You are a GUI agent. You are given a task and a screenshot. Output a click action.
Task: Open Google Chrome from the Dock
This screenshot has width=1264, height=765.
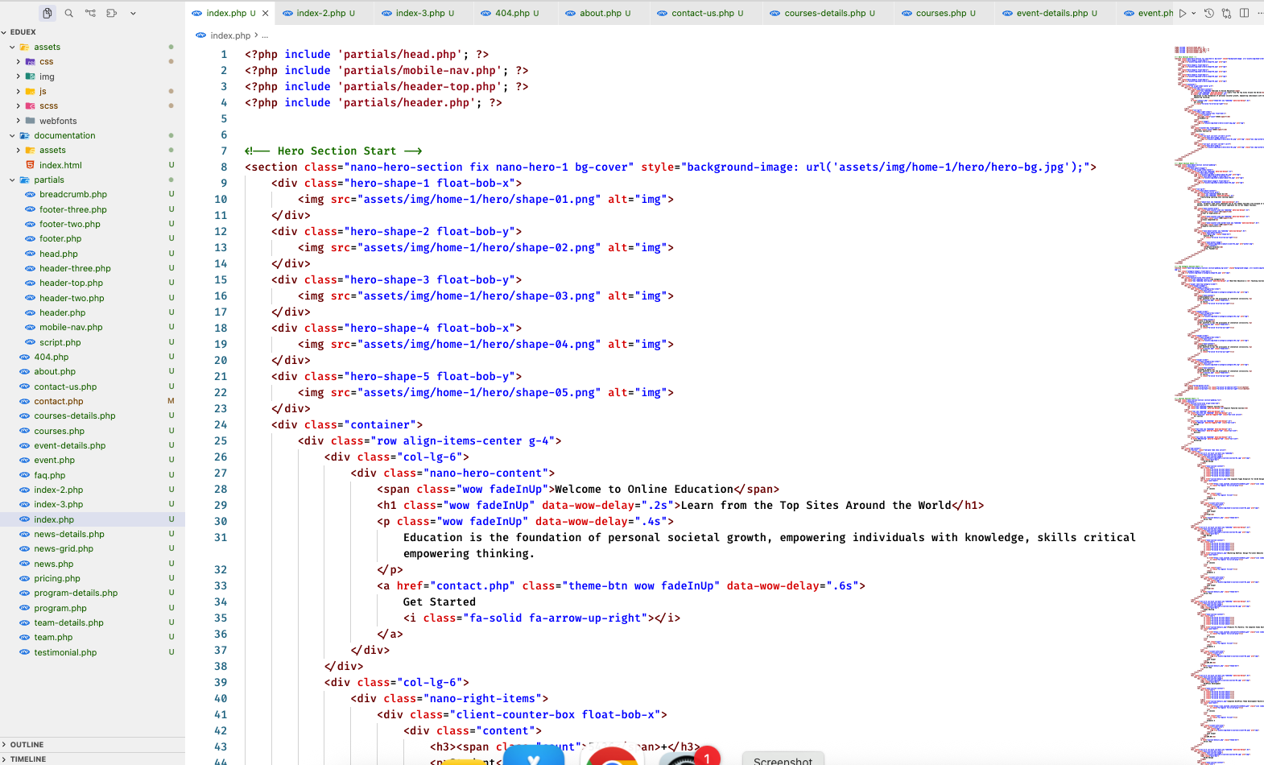612,757
